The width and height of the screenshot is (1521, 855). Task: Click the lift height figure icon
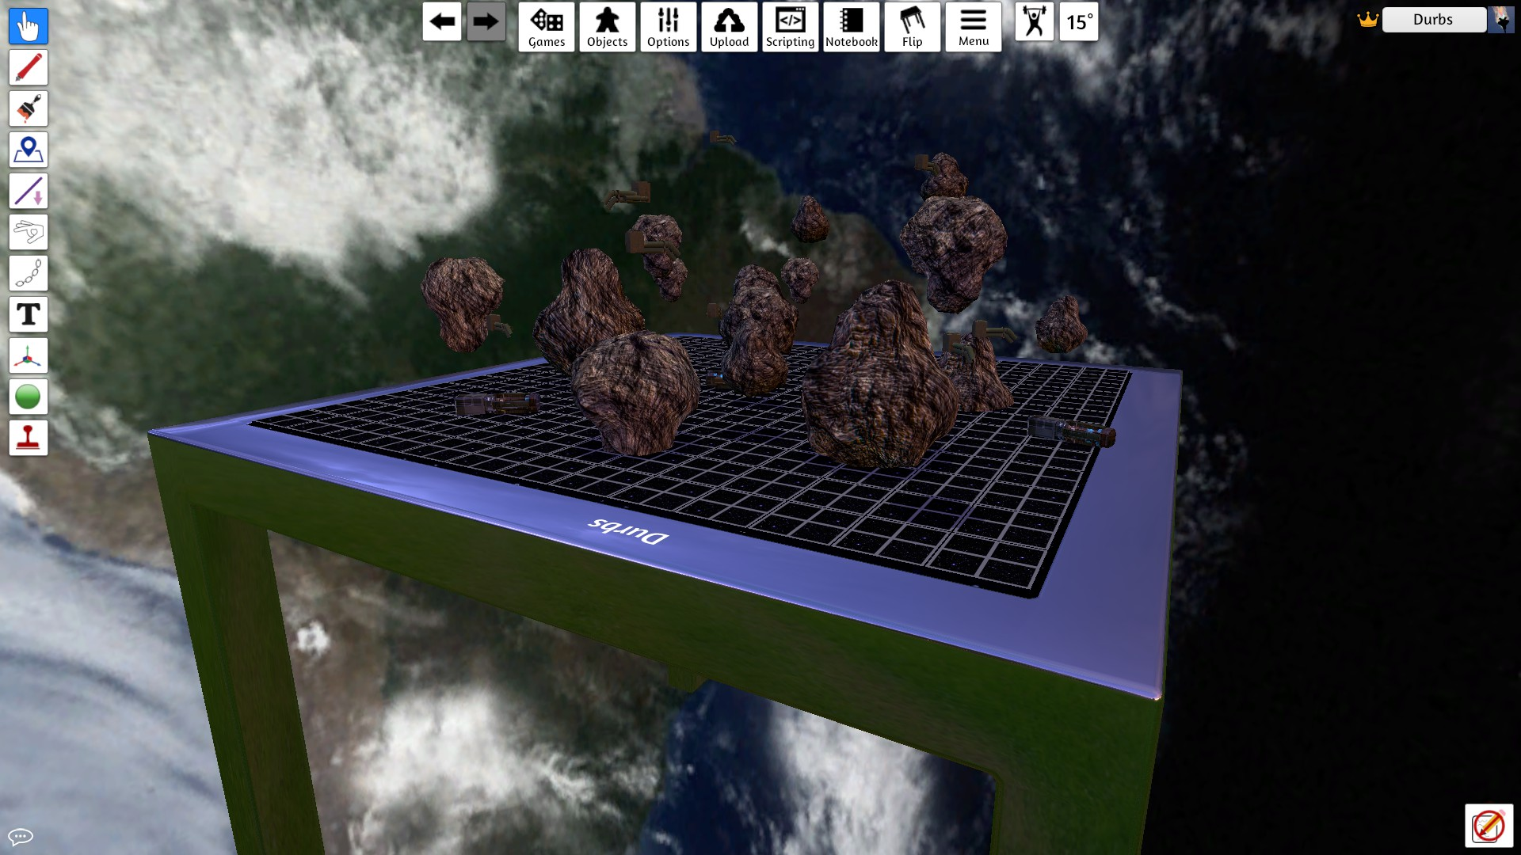(x=1035, y=22)
